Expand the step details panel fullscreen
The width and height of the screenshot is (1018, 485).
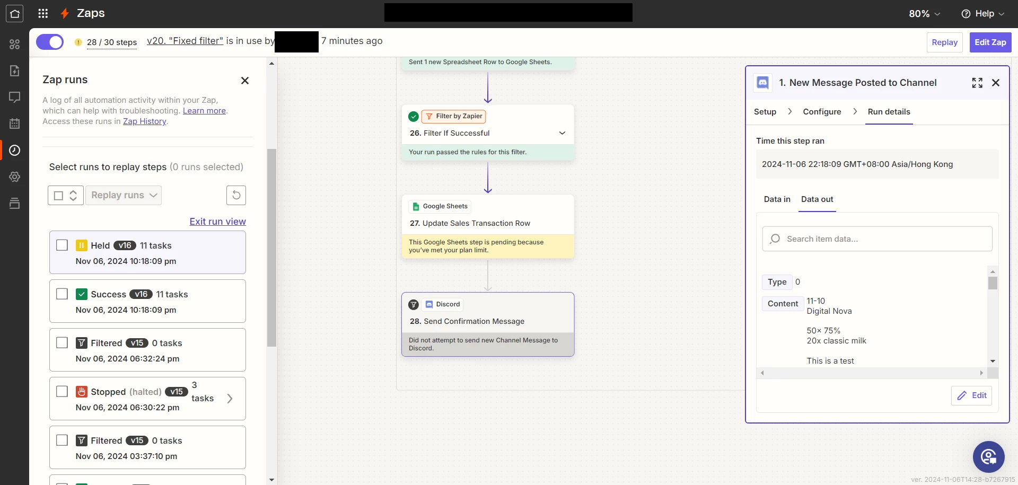tap(977, 83)
